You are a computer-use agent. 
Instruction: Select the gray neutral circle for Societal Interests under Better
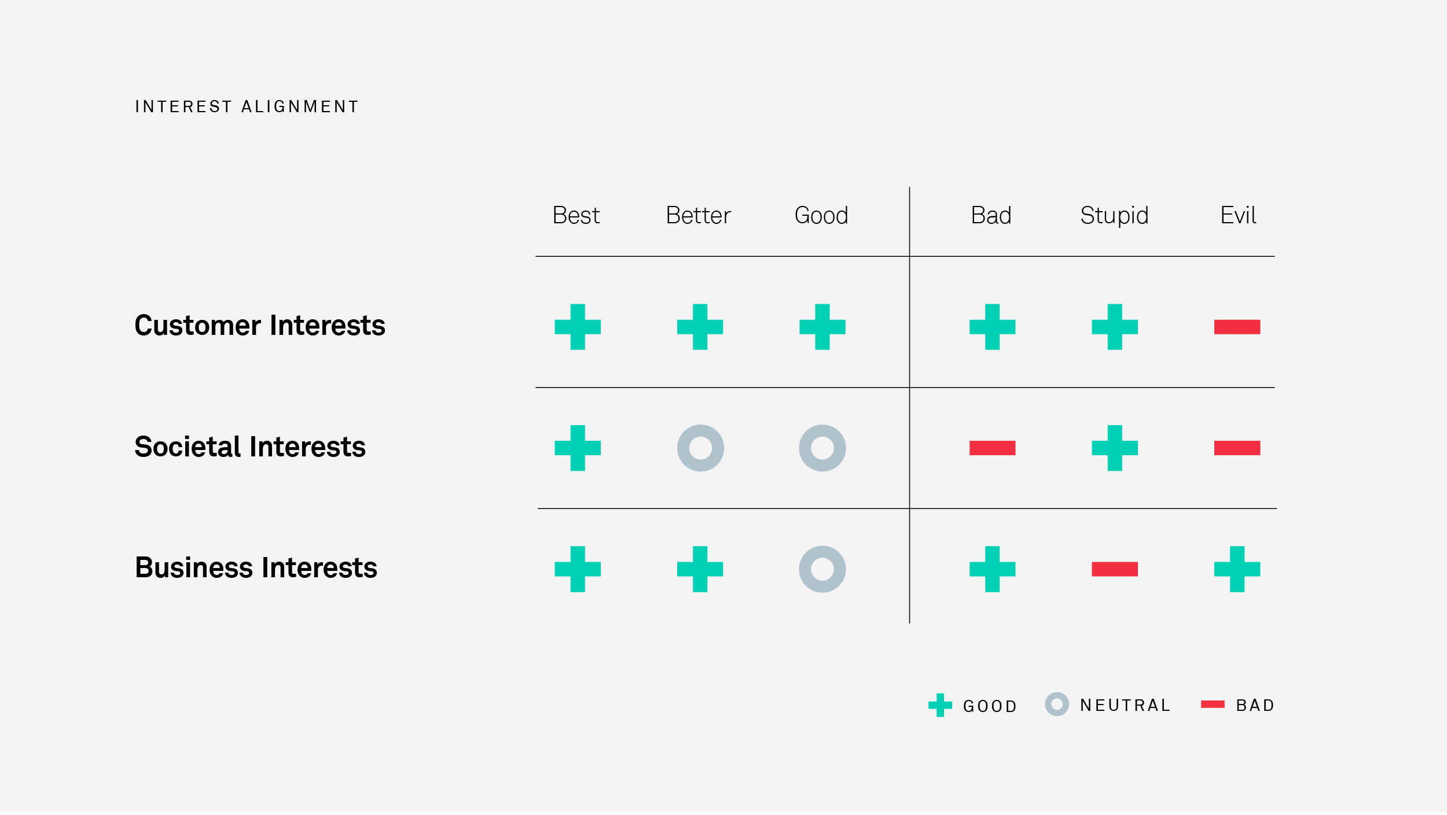(x=700, y=448)
